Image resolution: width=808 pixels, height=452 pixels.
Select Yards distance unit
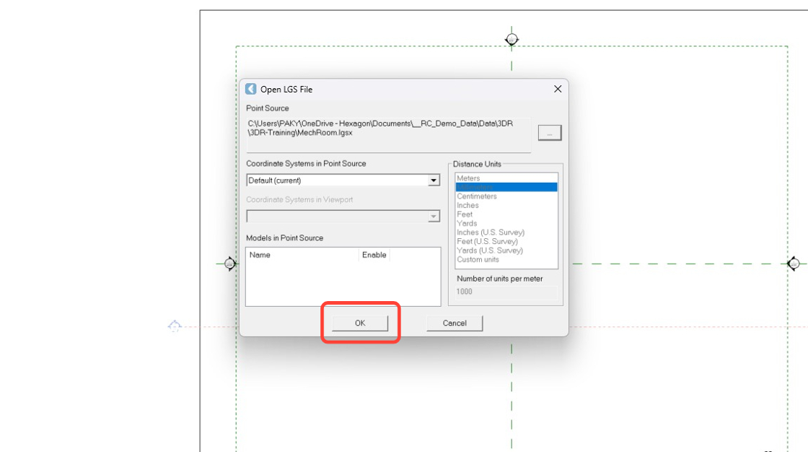pos(506,223)
